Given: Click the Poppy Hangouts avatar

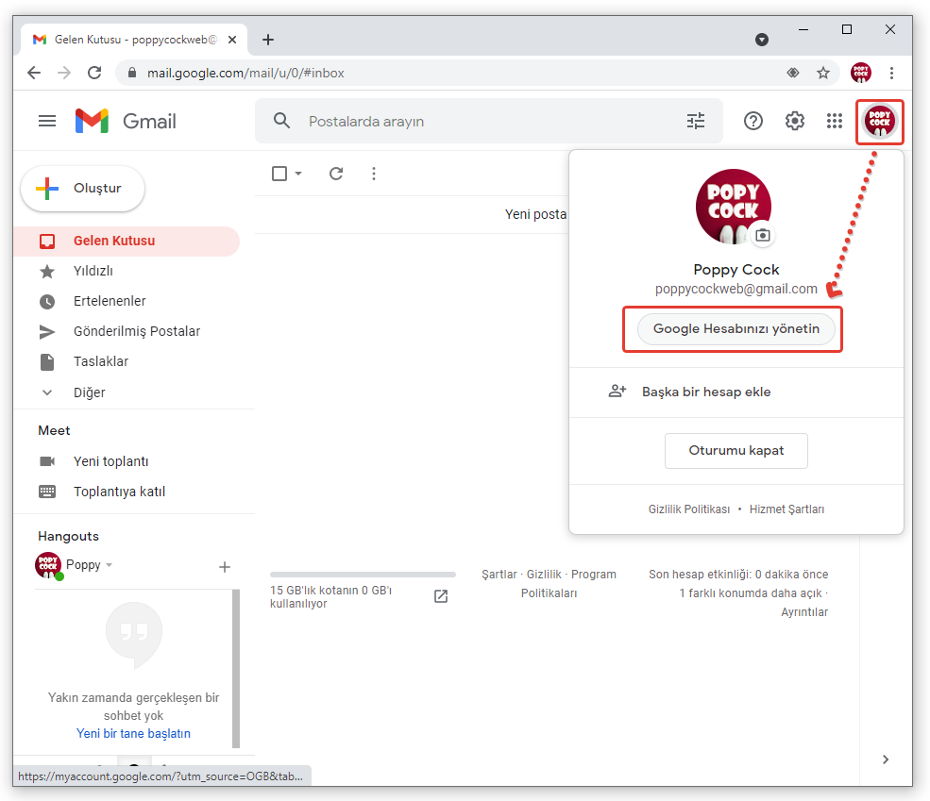Looking at the screenshot, I should tap(48, 565).
